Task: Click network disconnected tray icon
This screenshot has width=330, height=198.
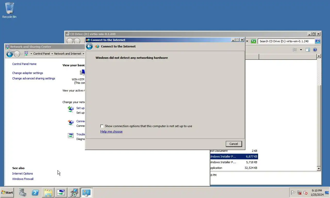Action: [x=299, y=193]
